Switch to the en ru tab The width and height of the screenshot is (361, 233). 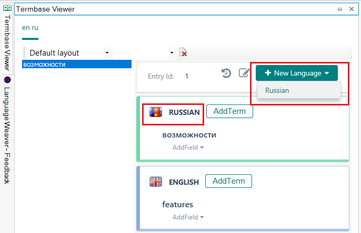(x=30, y=28)
